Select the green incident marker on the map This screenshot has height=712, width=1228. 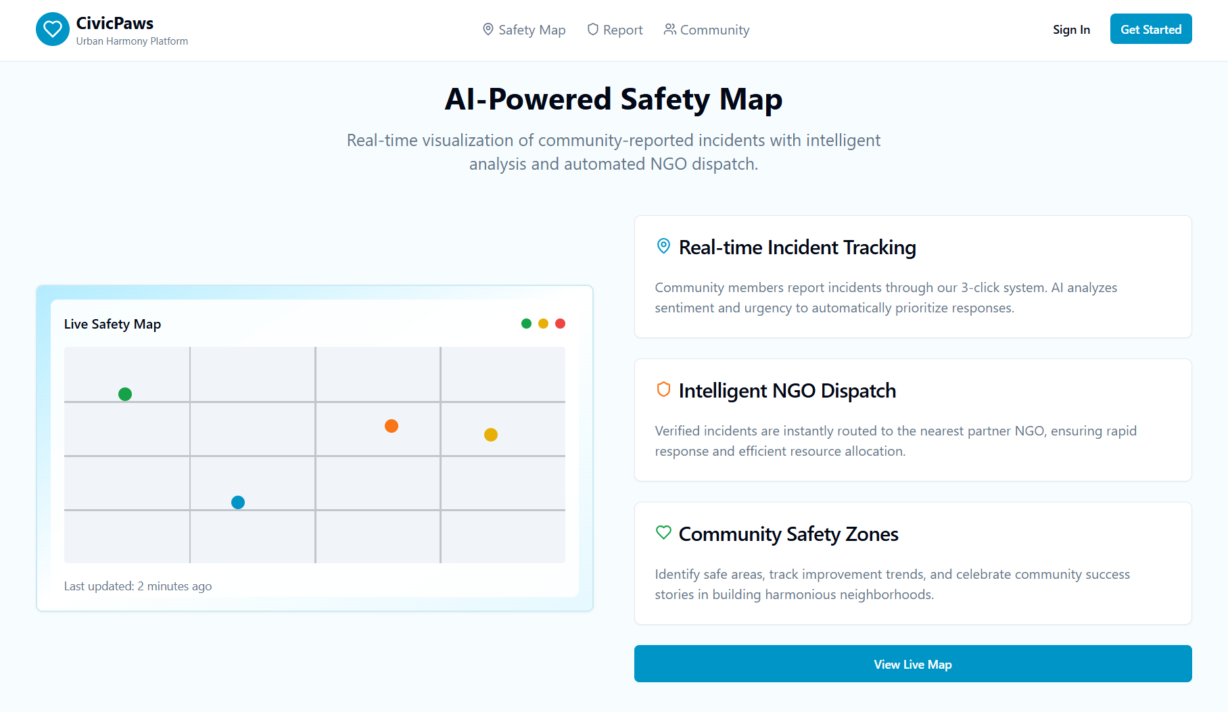point(125,394)
